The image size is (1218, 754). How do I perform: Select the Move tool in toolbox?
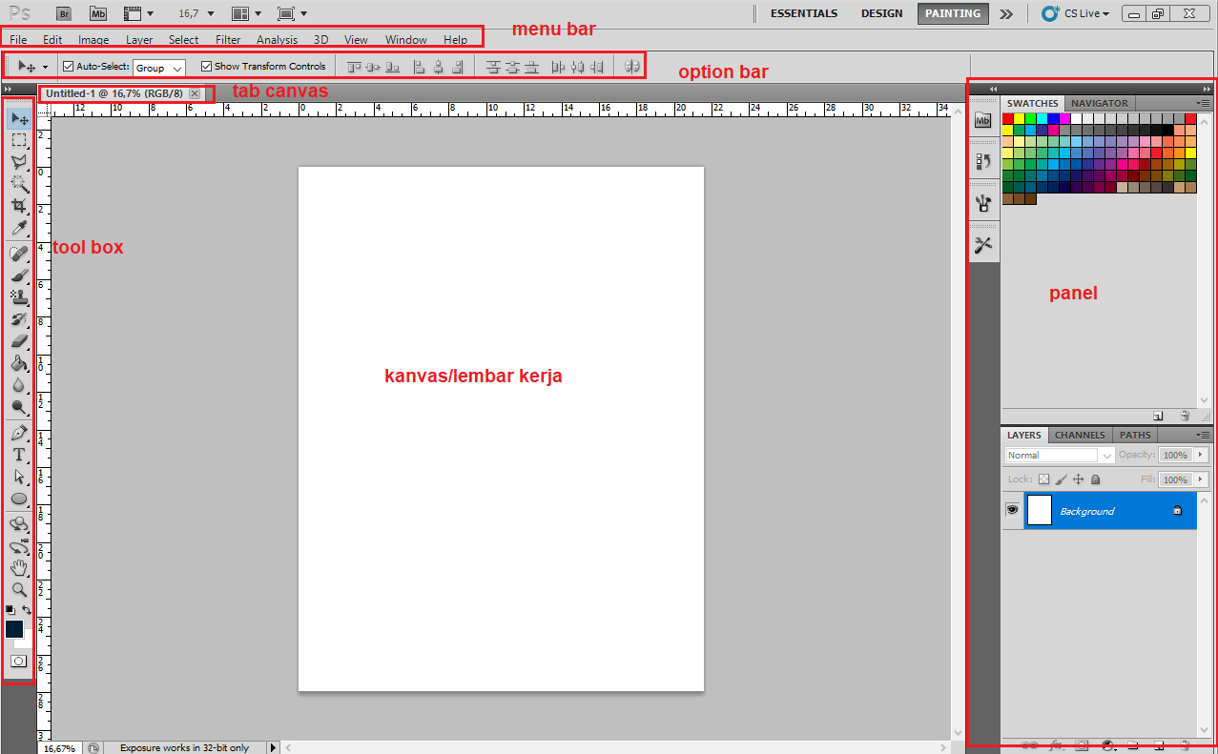(19, 119)
